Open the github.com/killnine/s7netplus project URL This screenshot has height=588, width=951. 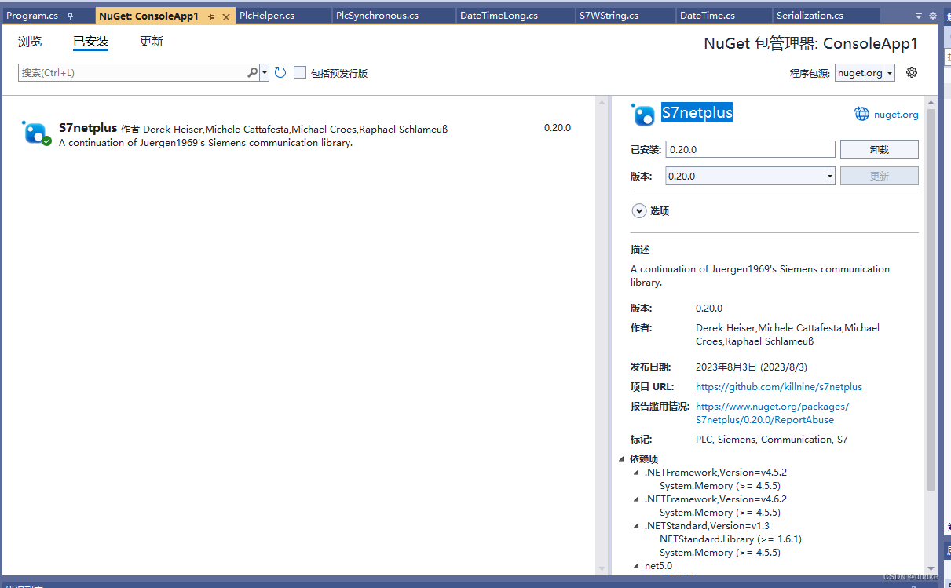tap(779, 387)
